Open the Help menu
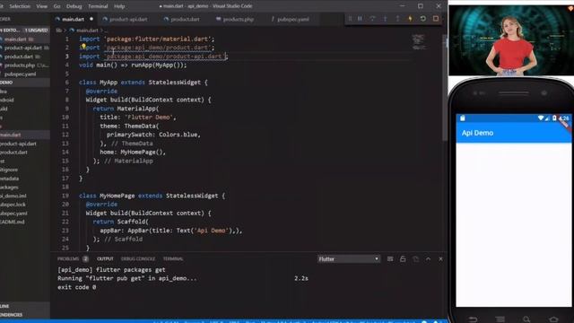This screenshot has height=323, width=574. tap(119, 6)
